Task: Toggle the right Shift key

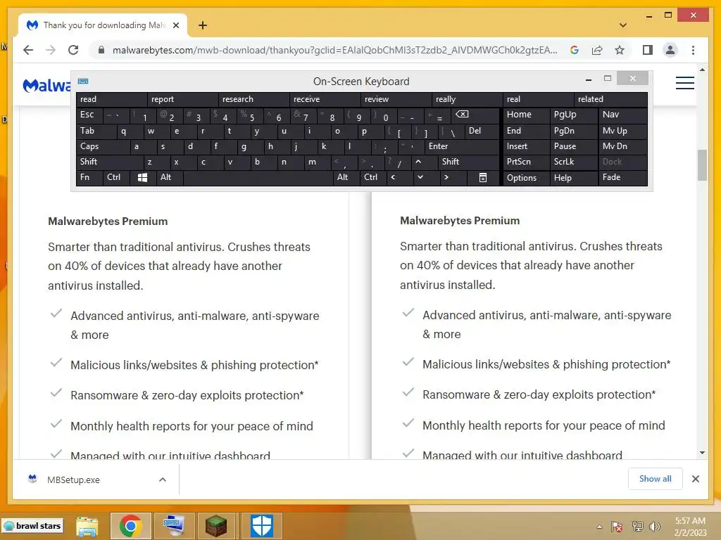Action: pos(468,162)
